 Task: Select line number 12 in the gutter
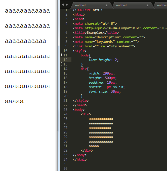click(65, 60)
